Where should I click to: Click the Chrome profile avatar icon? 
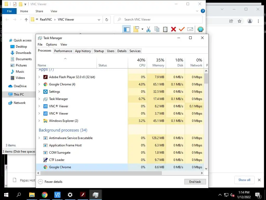click(x=250, y=21)
